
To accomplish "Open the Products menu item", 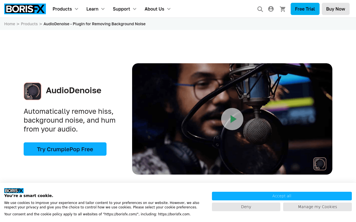I will pyautogui.click(x=62, y=9).
